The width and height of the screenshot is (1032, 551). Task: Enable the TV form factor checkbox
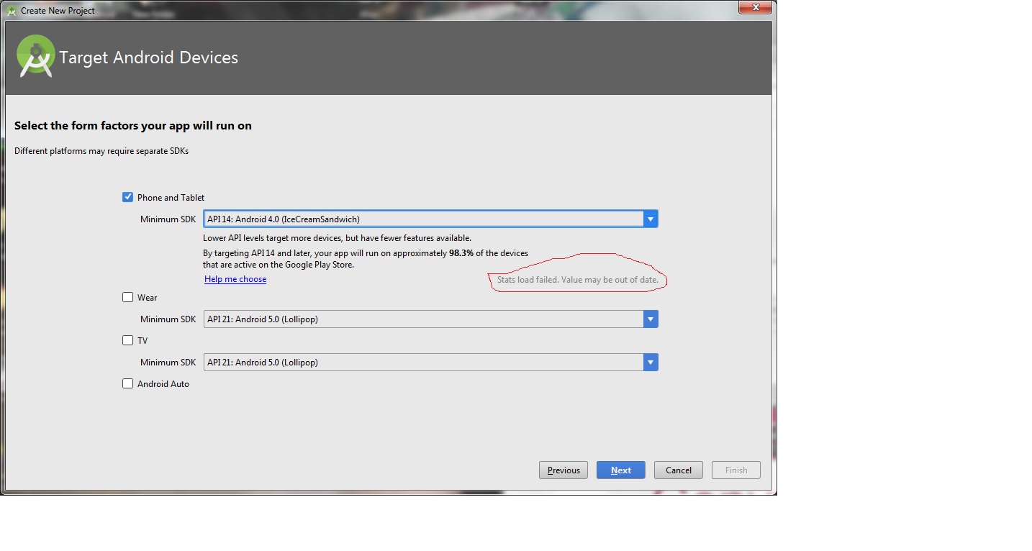pyautogui.click(x=128, y=340)
